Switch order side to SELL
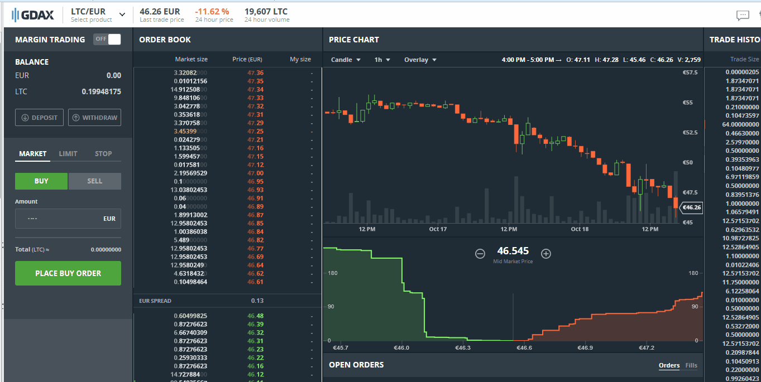This screenshot has width=761, height=382. (94, 181)
